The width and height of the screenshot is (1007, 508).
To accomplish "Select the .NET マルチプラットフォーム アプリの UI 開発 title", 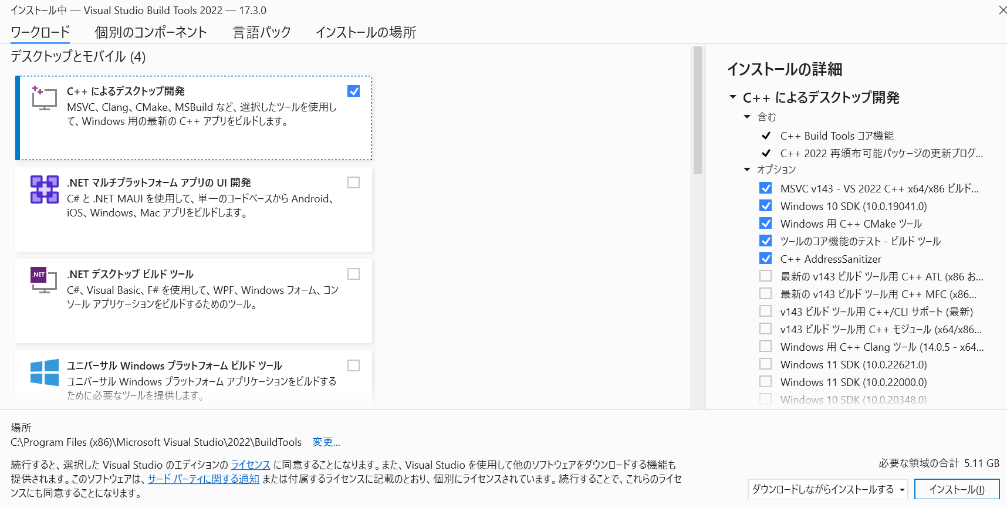I will (159, 182).
